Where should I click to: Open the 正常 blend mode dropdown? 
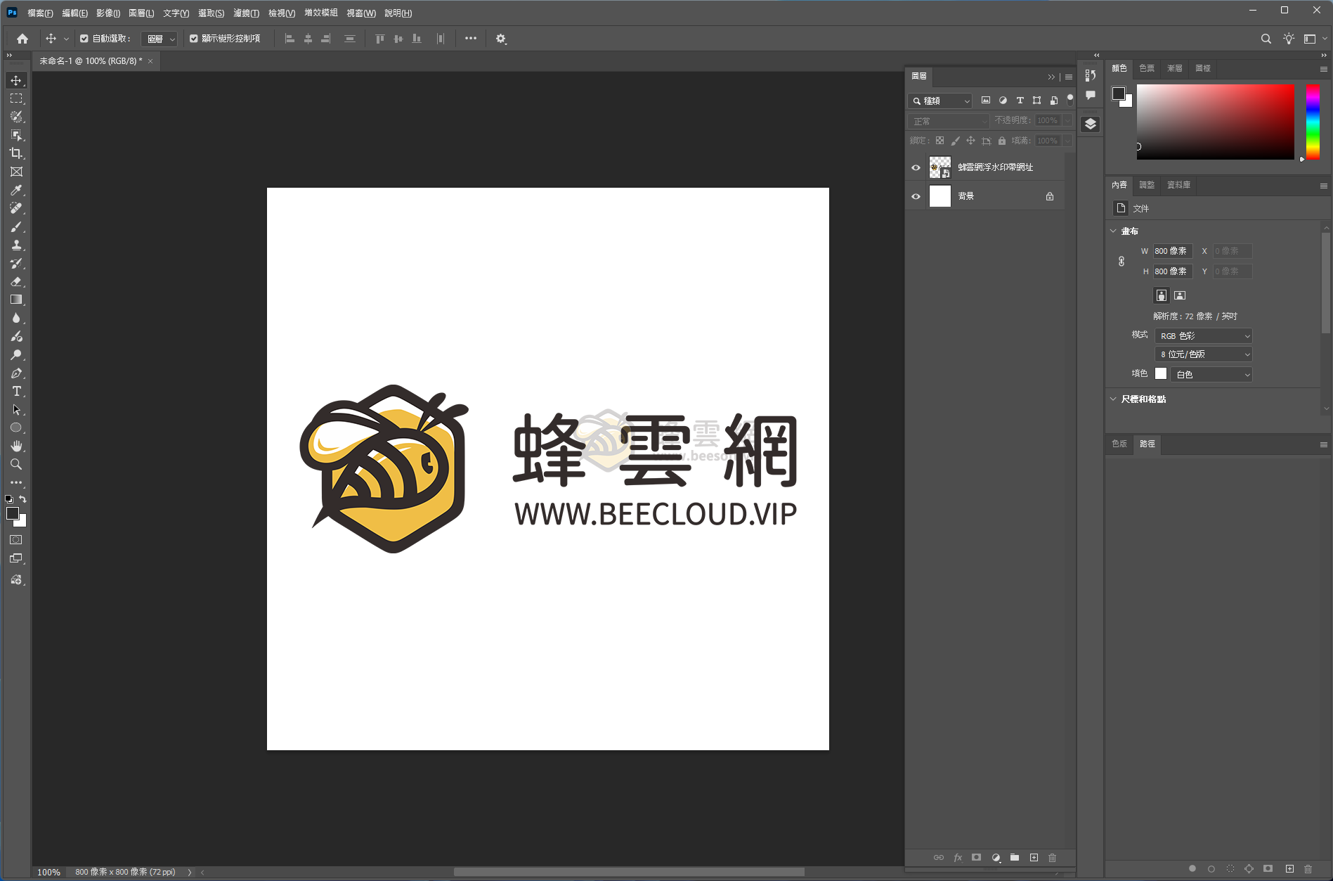click(x=949, y=121)
